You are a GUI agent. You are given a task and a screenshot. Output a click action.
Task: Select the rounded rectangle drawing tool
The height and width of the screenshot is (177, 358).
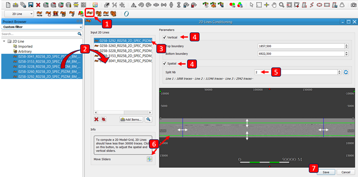tap(327, 4)
